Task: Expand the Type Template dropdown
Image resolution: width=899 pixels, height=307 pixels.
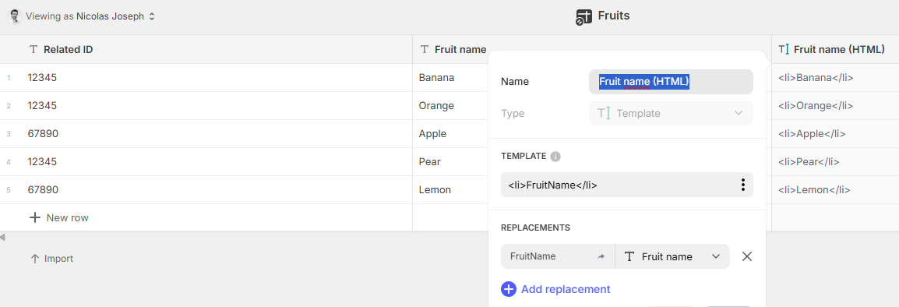Action: [671, 113]
